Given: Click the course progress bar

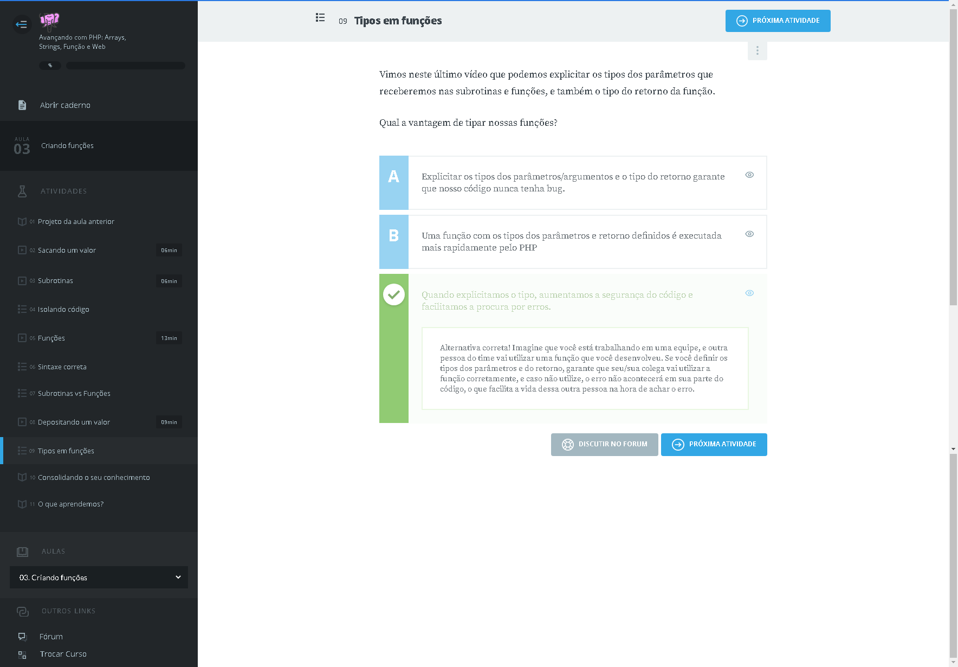Looking at the screenshot, I should click(x=126, y=66).
